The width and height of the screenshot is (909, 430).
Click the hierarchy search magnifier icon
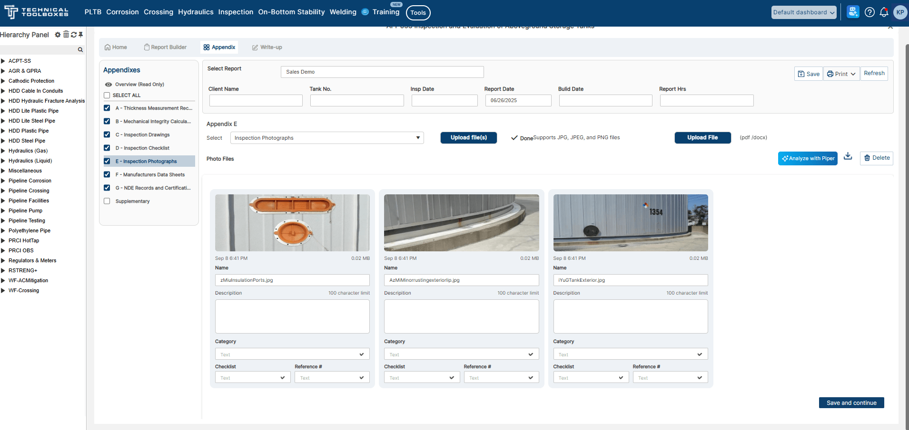(80, 49)
